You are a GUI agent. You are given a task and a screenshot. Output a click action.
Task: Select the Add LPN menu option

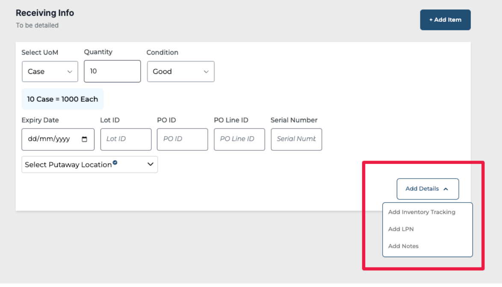(401, 229)
